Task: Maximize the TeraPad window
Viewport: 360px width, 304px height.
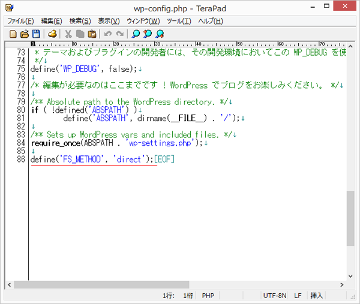Action: click(326, 6)
